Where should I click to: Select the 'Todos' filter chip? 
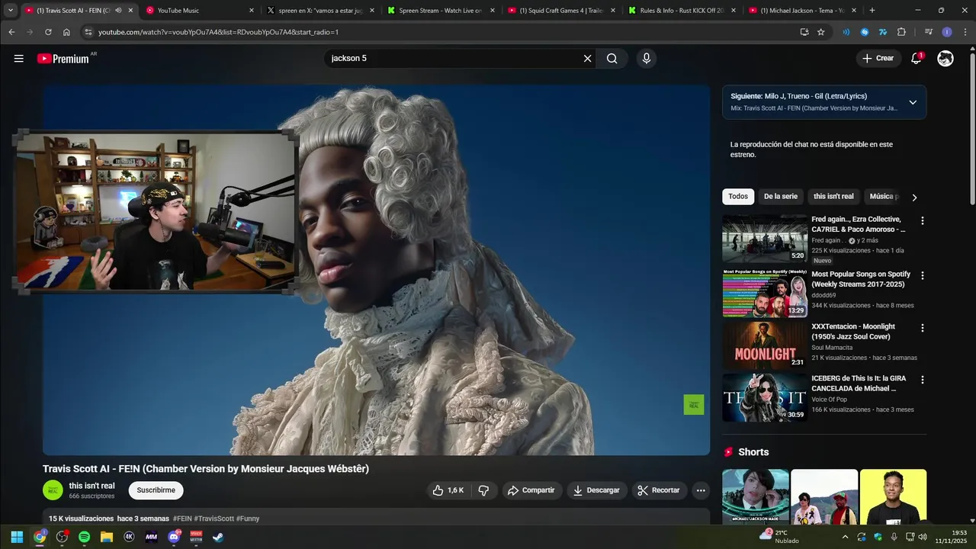pos(738,197)
